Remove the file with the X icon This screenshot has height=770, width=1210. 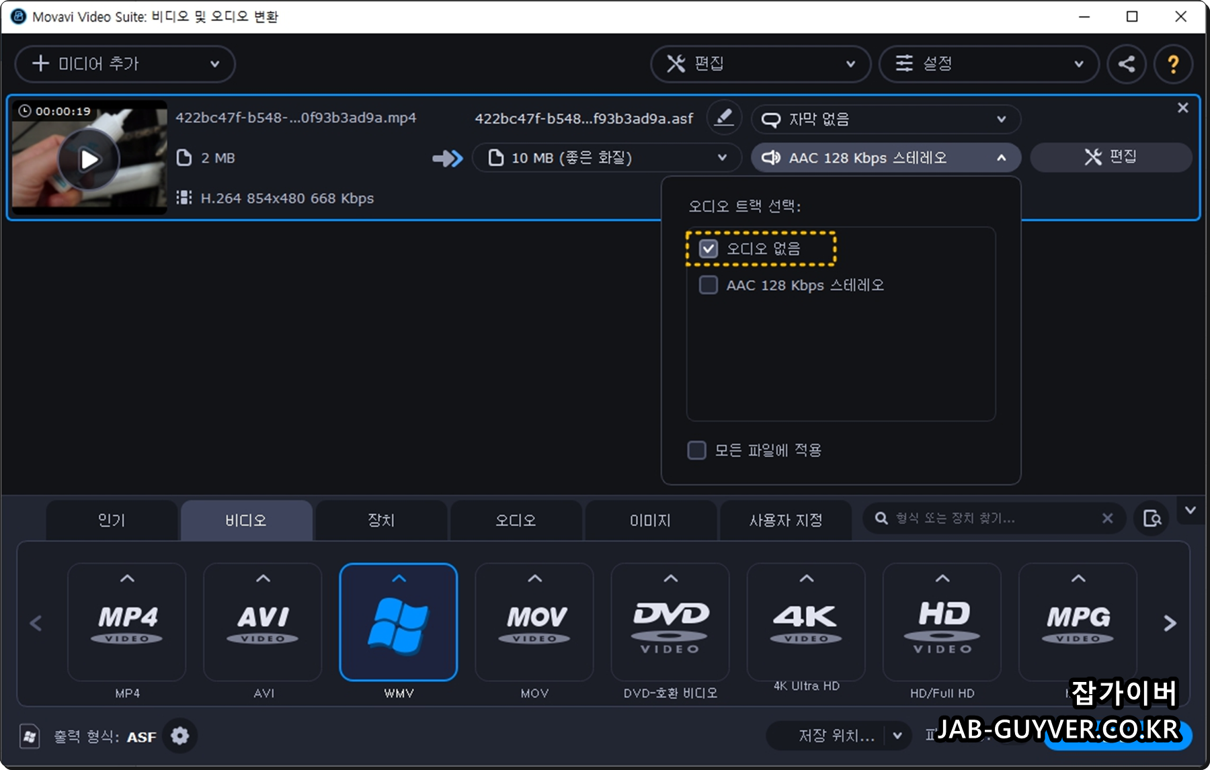[x=1183, y=108]
